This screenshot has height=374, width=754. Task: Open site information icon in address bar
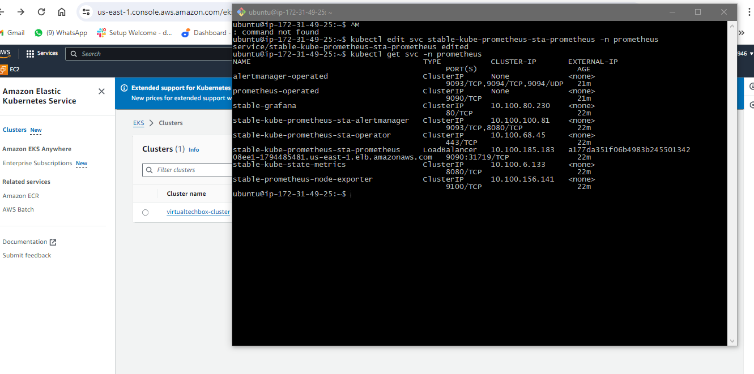86,12
